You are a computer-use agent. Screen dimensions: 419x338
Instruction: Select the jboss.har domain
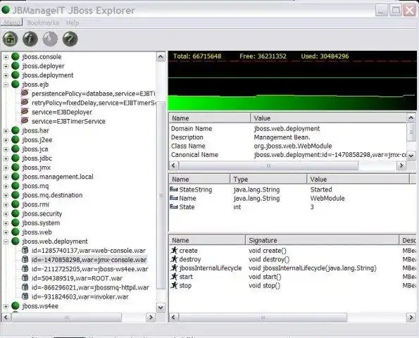[x=35, y=130]
